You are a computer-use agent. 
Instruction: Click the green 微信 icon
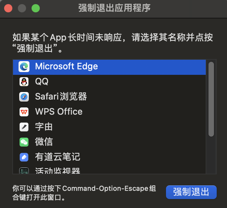click(24, 142)
